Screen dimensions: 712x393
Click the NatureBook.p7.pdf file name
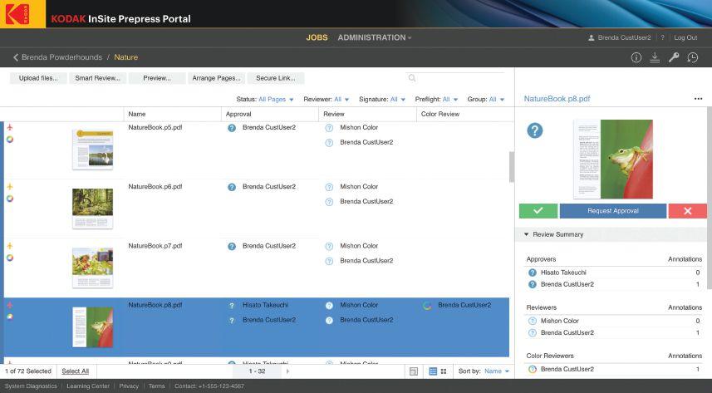(x=155, y=246)
